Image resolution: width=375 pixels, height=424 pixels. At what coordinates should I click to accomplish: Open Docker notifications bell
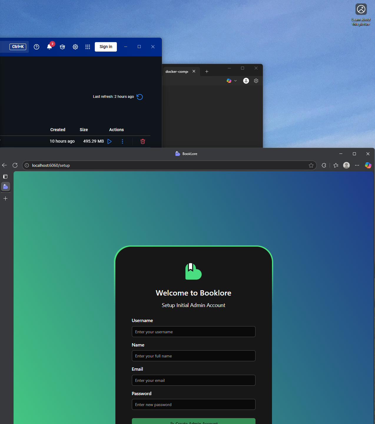point(49,47)
